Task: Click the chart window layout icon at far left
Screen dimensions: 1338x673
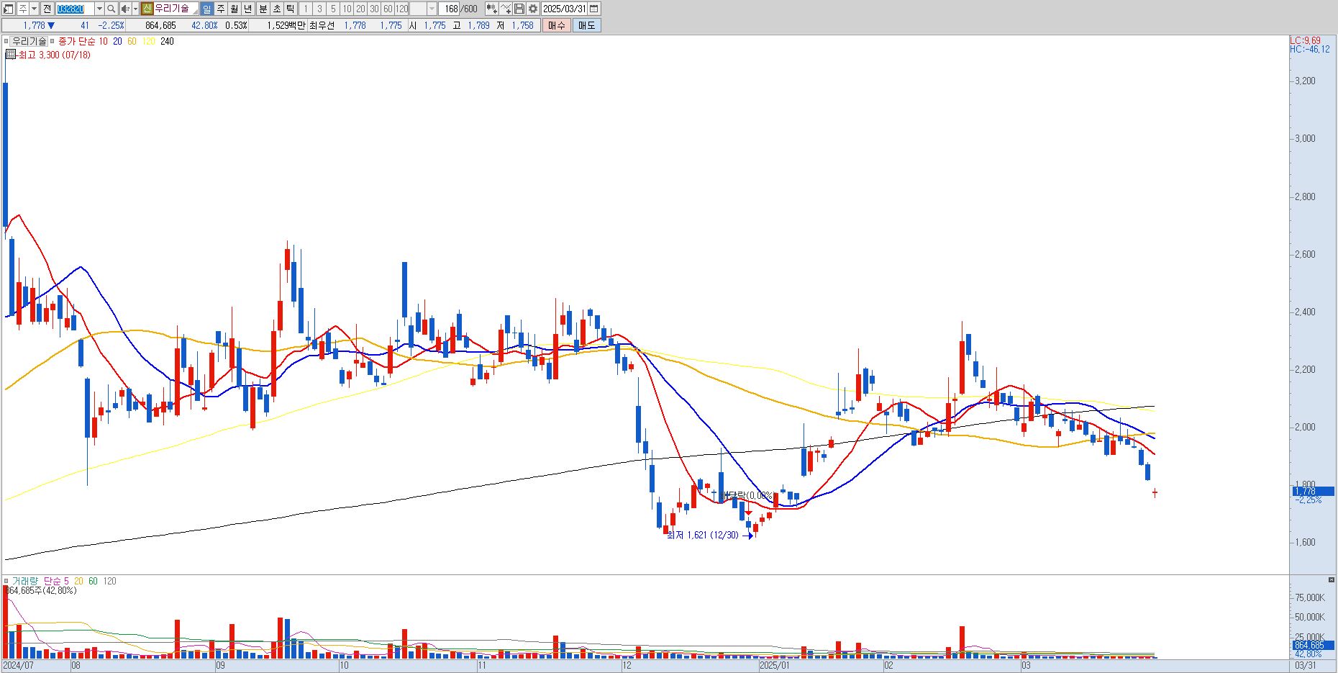Action: [8, 9]
